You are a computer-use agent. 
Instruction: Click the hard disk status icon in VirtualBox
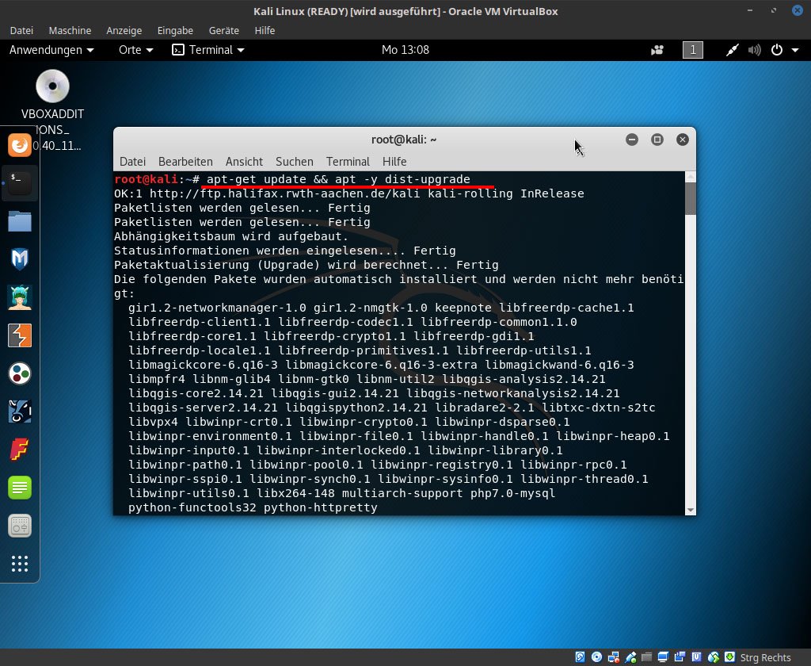pyautogui.click(x=580, y=657)
